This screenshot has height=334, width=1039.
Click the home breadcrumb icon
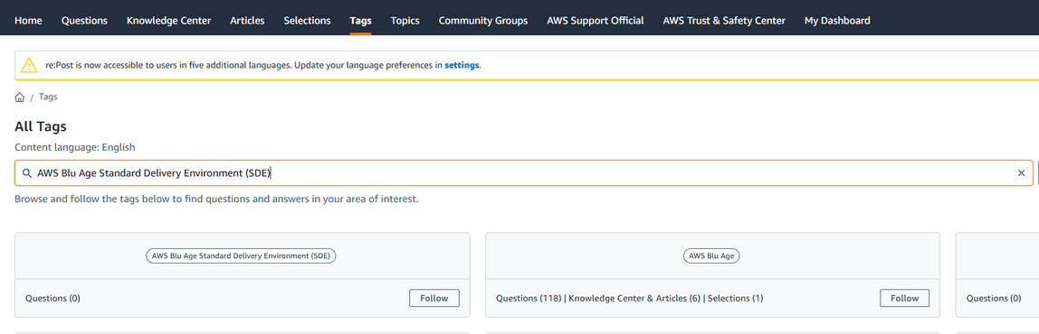coord(19,97)
